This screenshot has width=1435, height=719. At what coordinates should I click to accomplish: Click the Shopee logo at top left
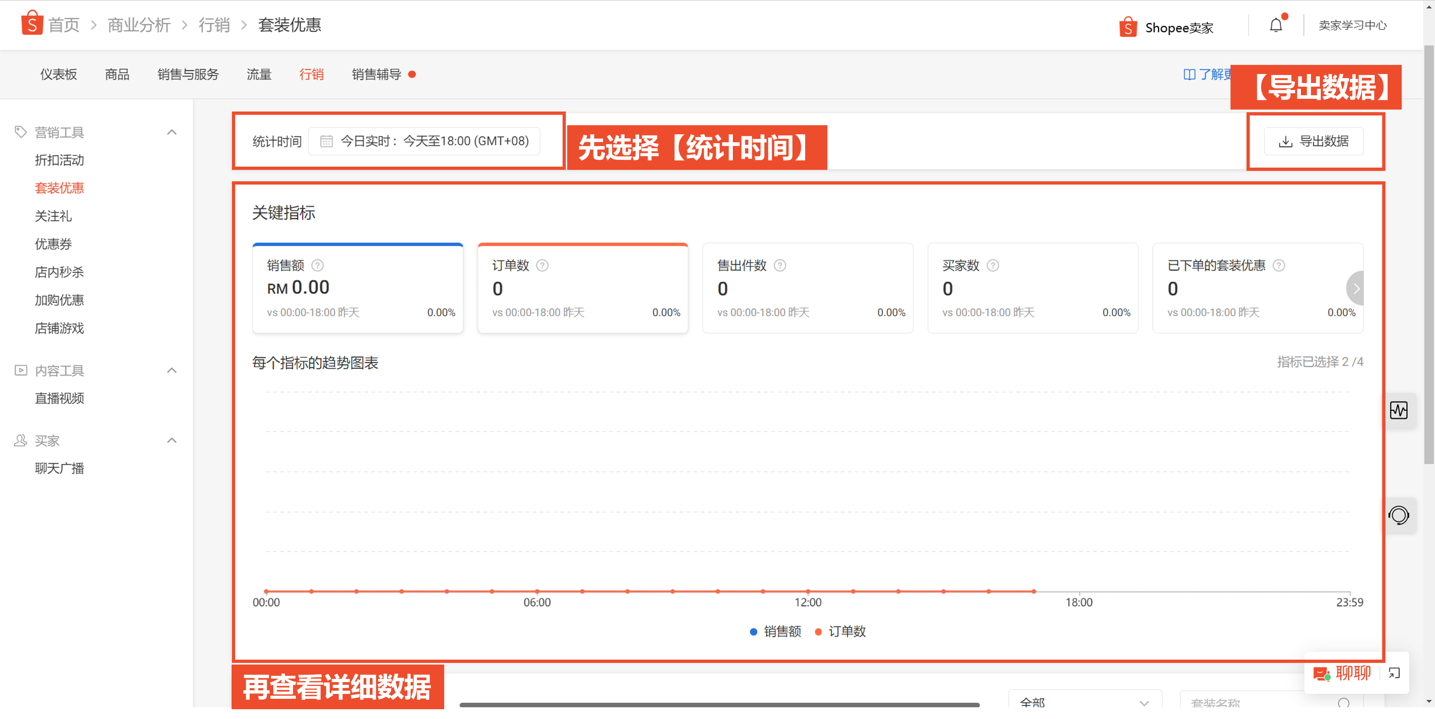point(32,23)
